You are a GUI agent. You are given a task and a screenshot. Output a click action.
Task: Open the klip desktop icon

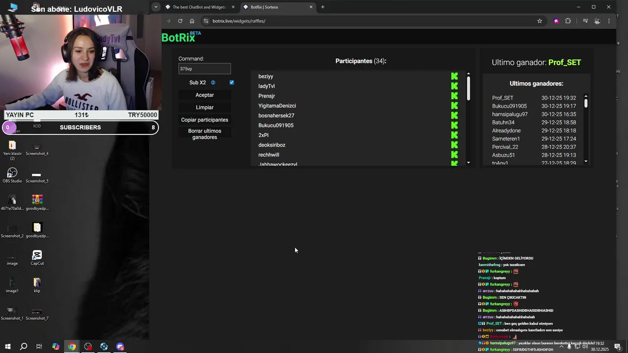(37, 285)
